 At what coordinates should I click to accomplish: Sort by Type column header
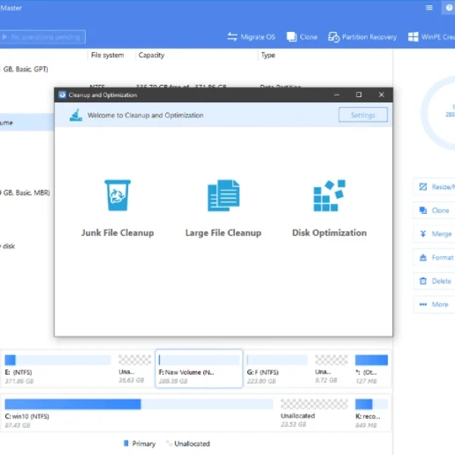point(268,55)
